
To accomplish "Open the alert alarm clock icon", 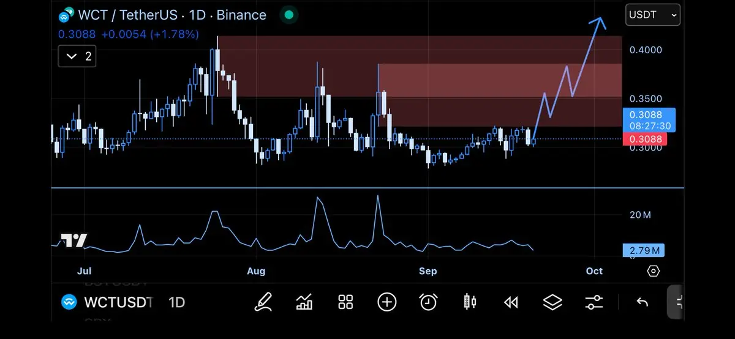I will pyautogui.click(x=428, y=302).
